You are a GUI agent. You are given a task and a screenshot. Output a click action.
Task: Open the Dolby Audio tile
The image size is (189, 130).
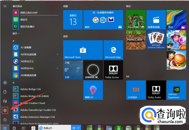(x=156, y=90)
